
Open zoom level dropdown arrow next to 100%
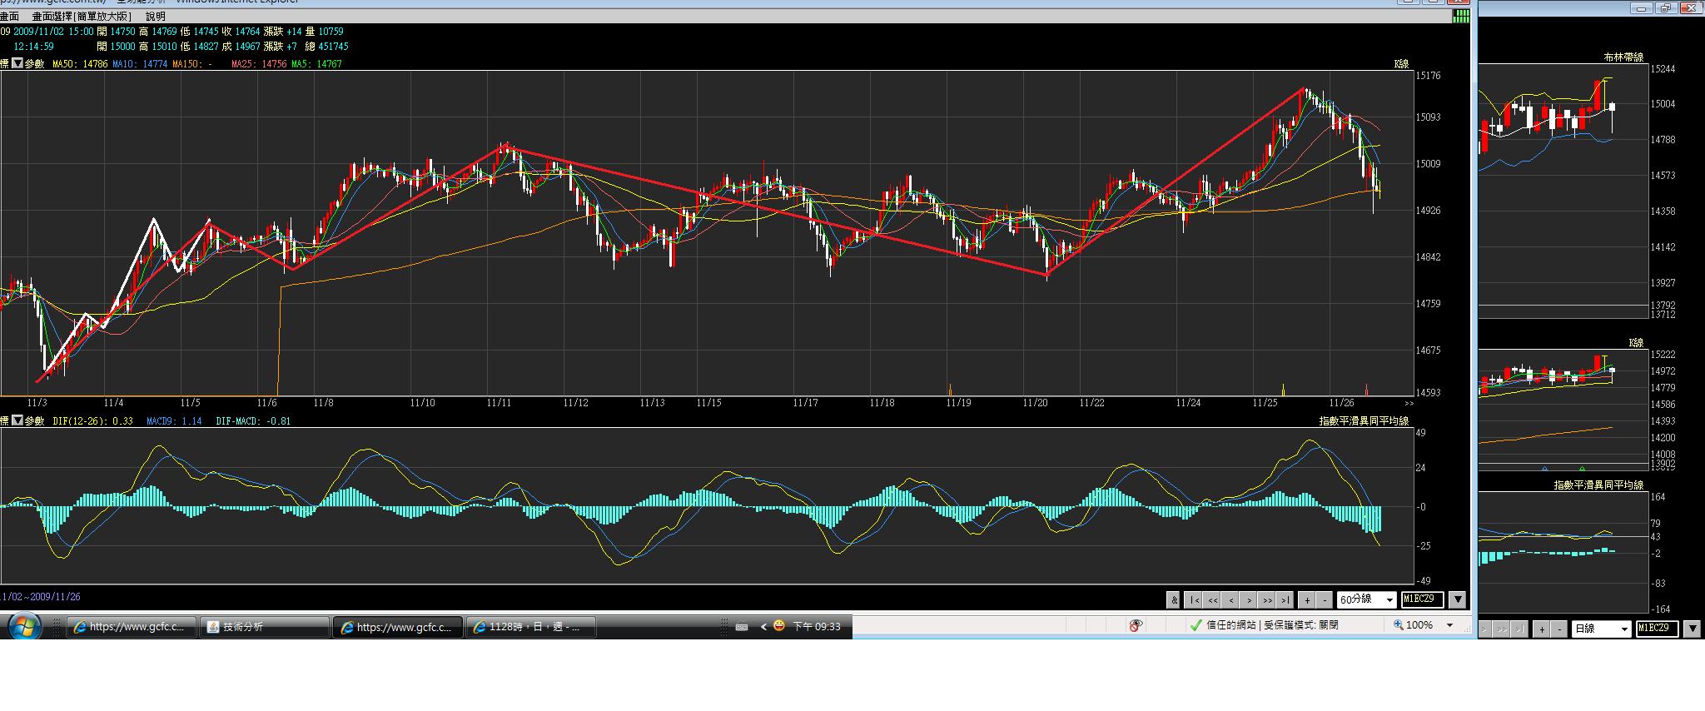tap(1449, 624)
